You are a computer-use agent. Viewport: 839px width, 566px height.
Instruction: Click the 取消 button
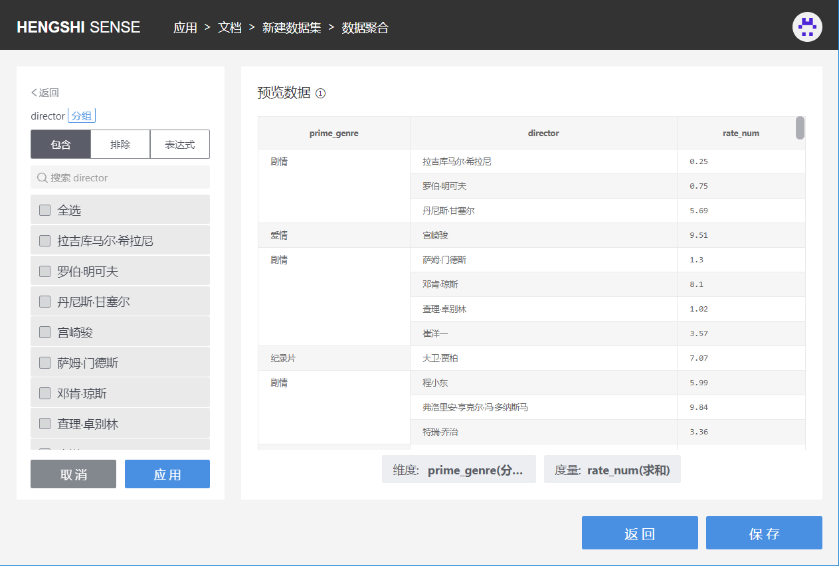(73, 474)
